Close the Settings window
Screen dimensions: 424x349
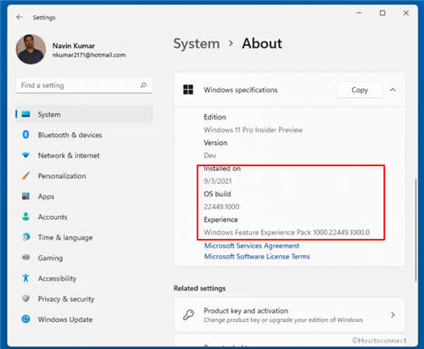click(x=406, y=13)
